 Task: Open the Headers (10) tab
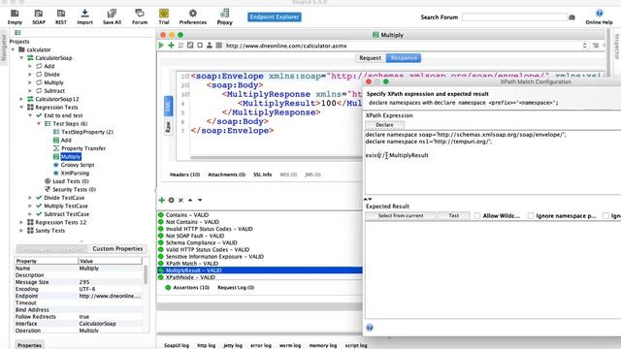pyautogui.click(x=184, y=174)
